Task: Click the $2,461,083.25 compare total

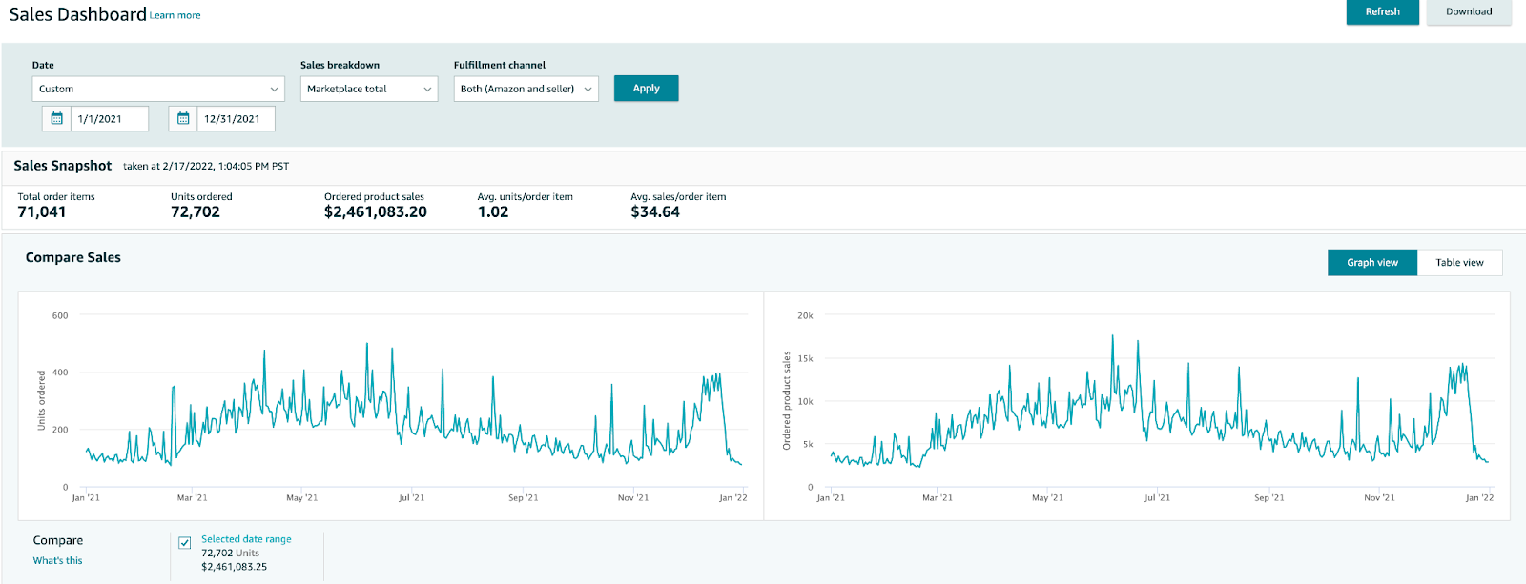Action: click(234, 567)
